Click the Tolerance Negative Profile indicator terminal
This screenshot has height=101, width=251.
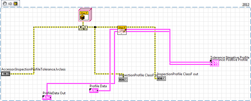pyautogui.click(x=214, y=62)
